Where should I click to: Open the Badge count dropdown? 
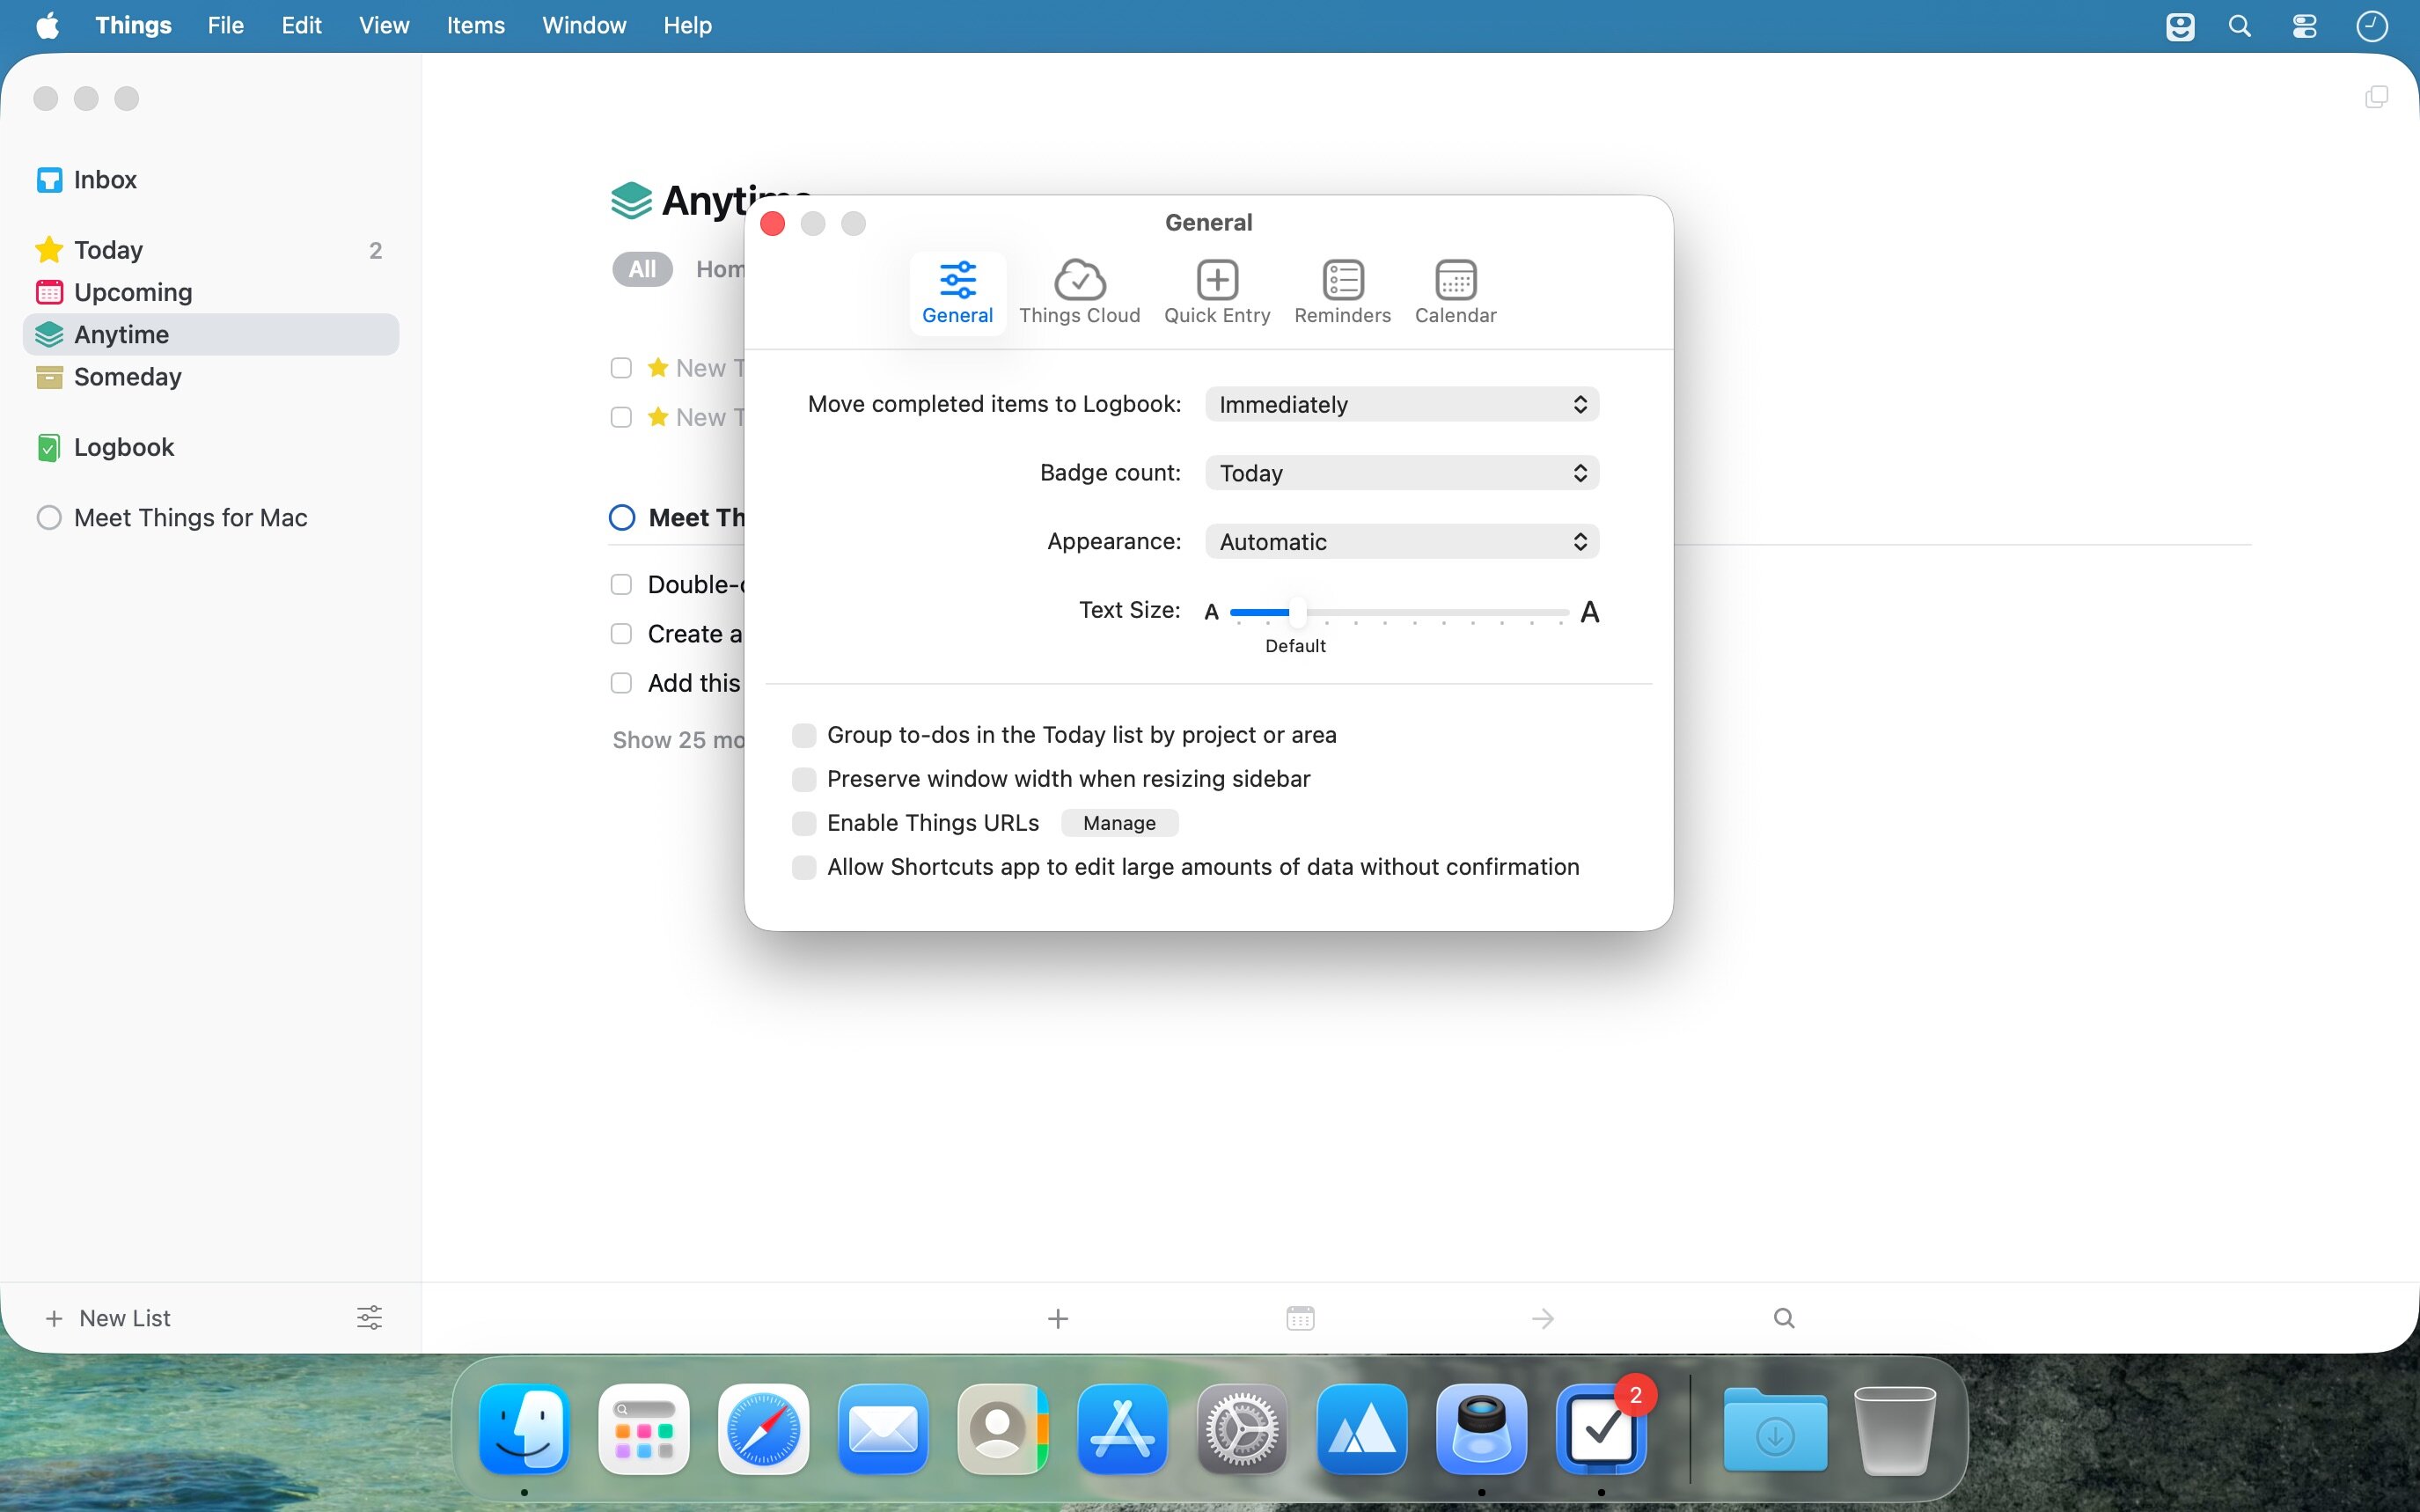point(1402,473)
